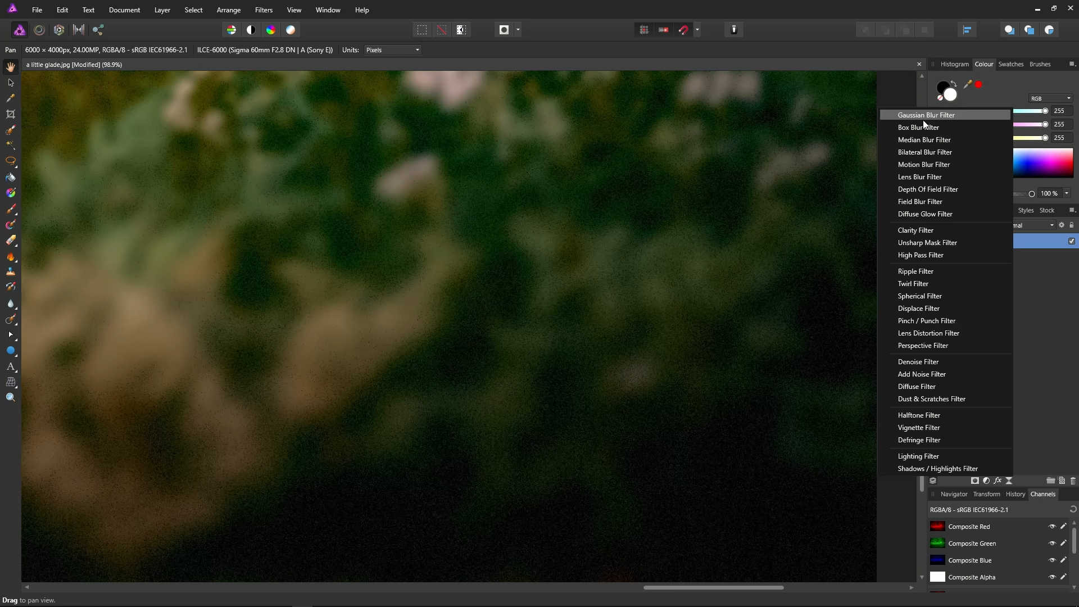Expand the opacity 100 % dropdown arrow
This screenshot has width=1079, height=607.
point(1067,193)
